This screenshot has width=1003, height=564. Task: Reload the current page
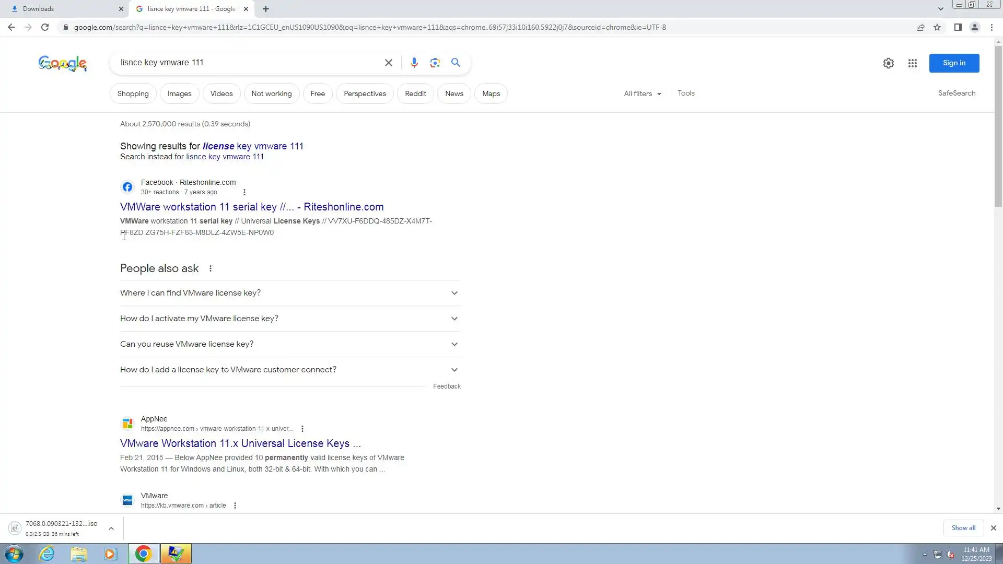(45, 27)
